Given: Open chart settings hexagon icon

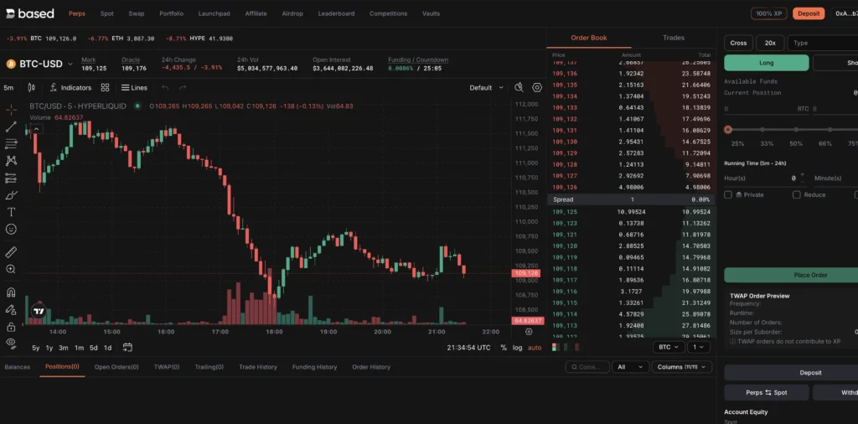Looking at the screenshot, I should [537, 87].
